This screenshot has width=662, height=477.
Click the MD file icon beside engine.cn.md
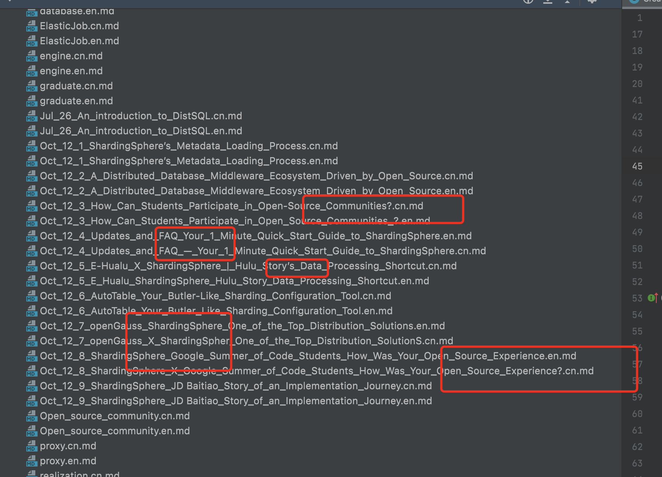32,56
